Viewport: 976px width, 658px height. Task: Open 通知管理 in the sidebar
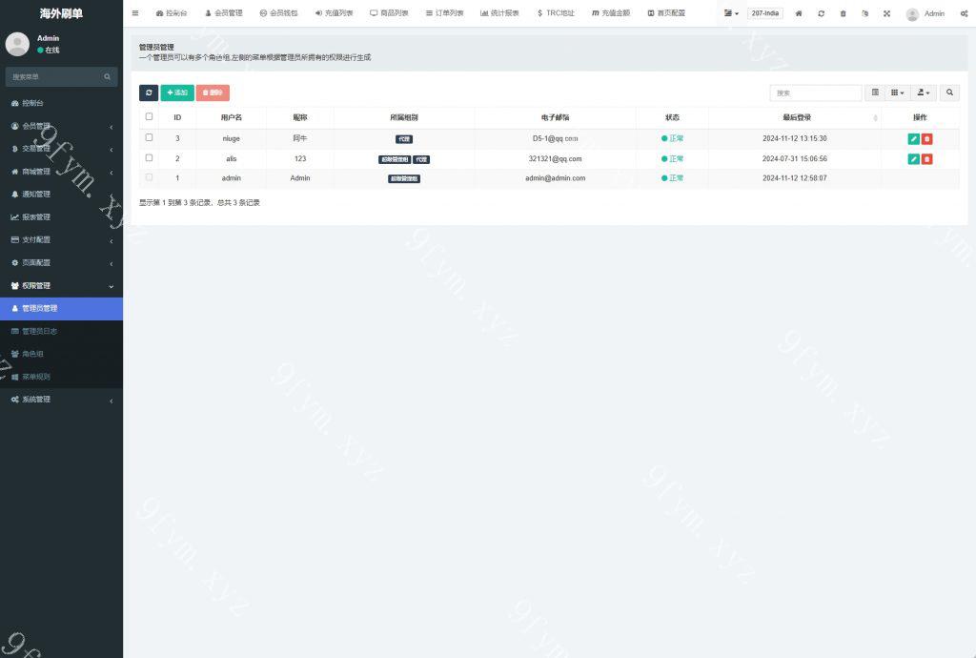61,195
